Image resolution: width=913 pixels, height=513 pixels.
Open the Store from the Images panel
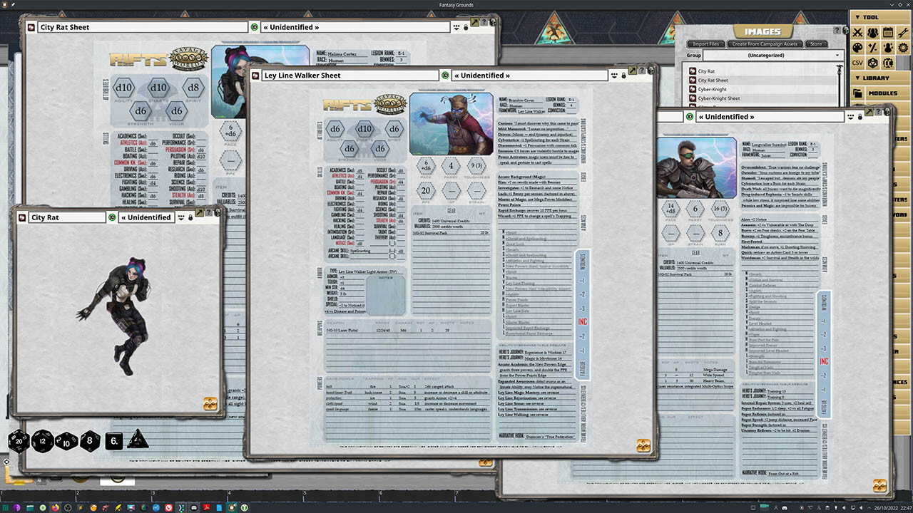[x=815, y=44]
